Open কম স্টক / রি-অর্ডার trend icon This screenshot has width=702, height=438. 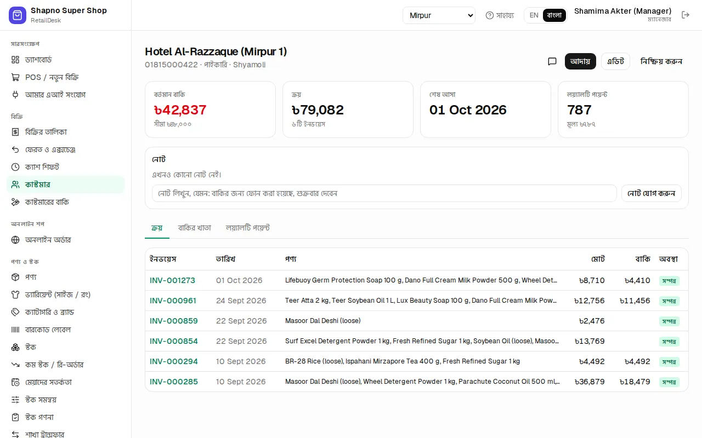15,365
